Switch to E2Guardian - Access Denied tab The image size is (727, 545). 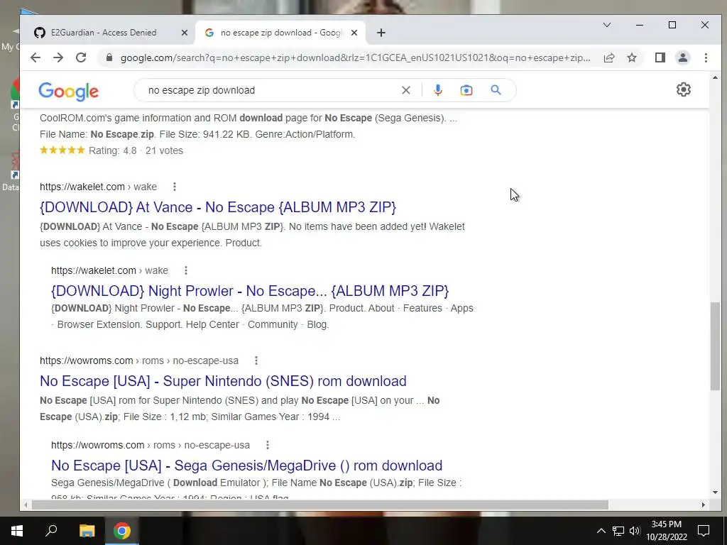click(x=103, y=33)
